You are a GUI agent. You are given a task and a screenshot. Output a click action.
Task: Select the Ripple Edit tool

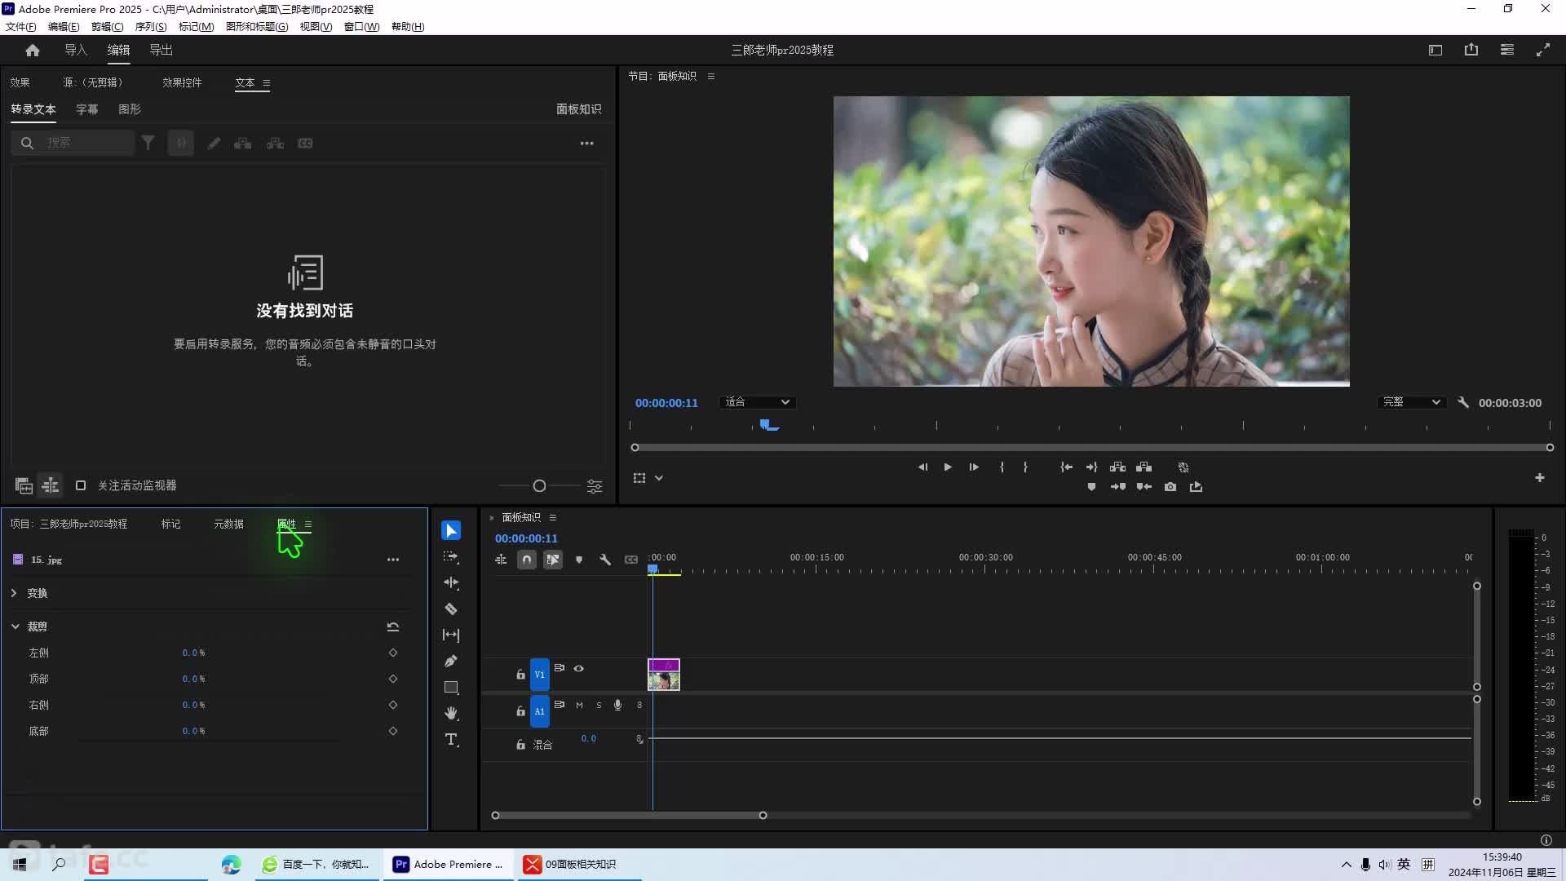451,582
